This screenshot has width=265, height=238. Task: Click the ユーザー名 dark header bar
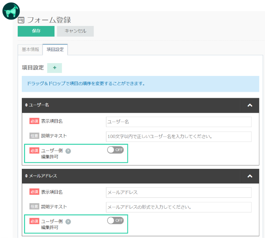(132, 105)
